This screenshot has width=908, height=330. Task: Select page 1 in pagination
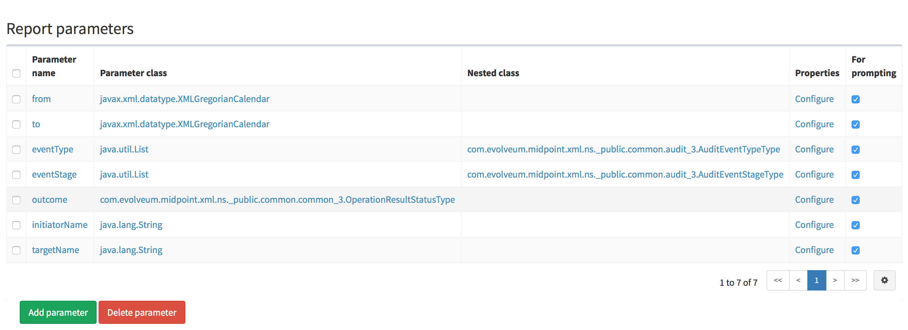(x=817, y=280)
